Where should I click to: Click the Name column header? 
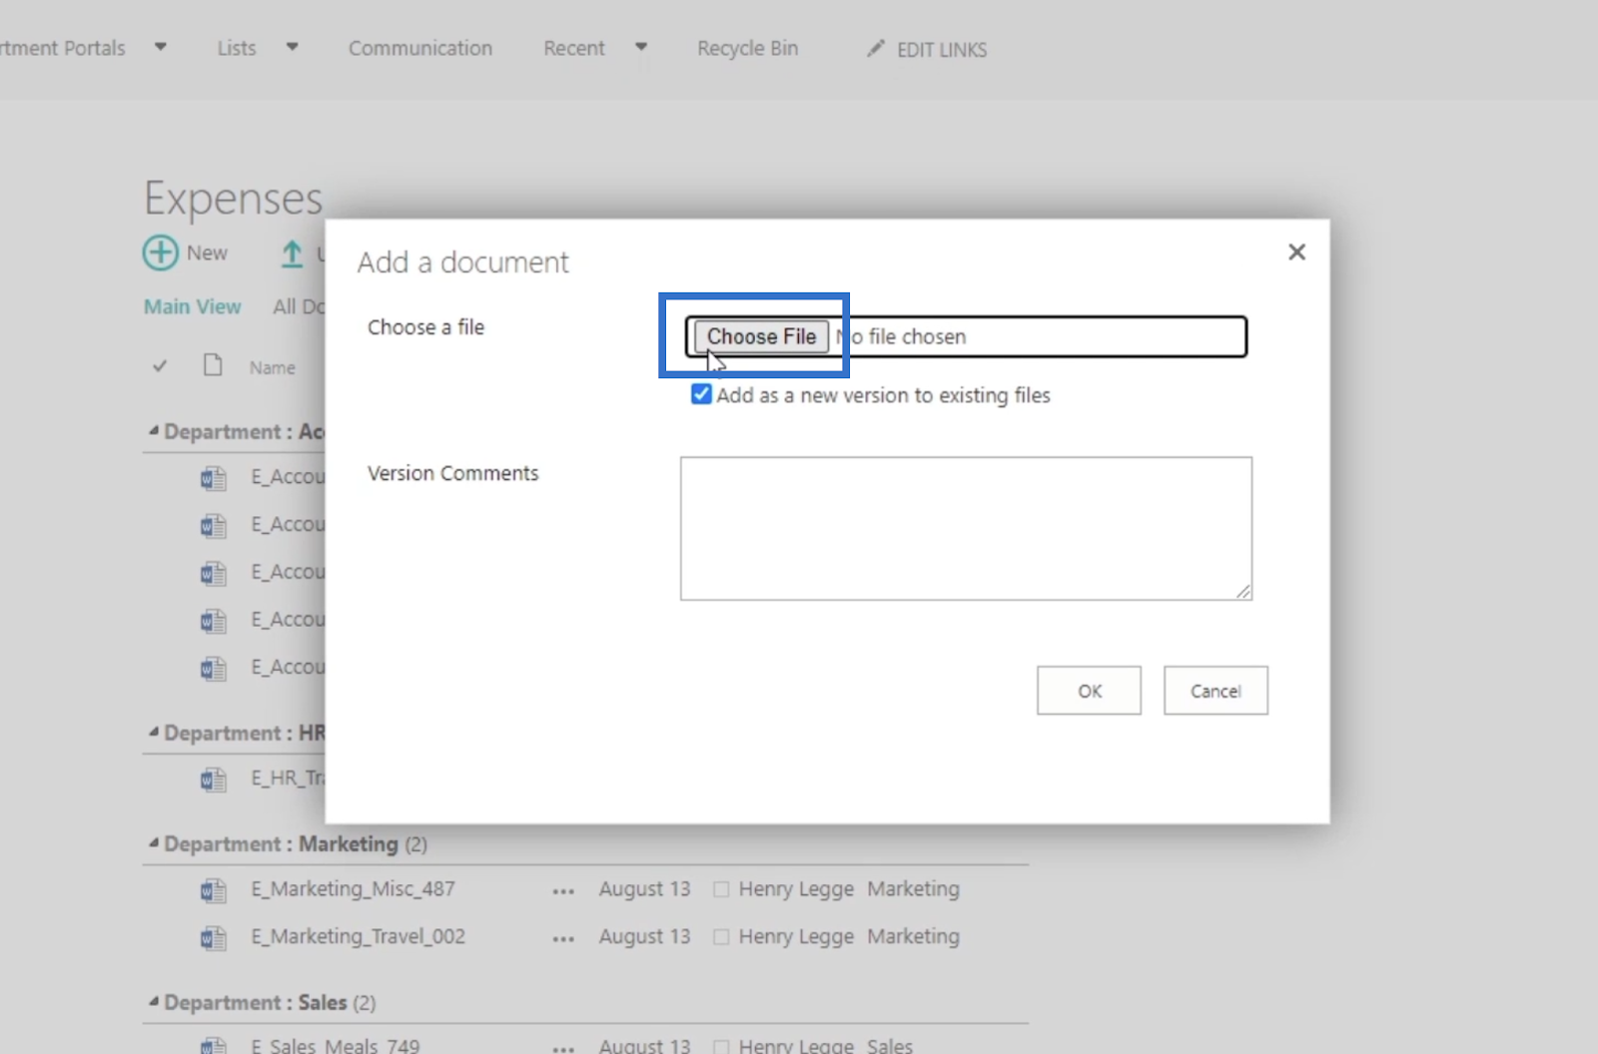273,367
